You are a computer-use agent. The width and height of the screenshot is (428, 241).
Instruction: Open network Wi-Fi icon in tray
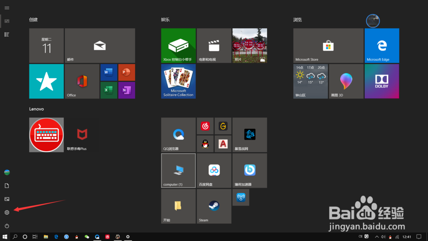(397, 237)
